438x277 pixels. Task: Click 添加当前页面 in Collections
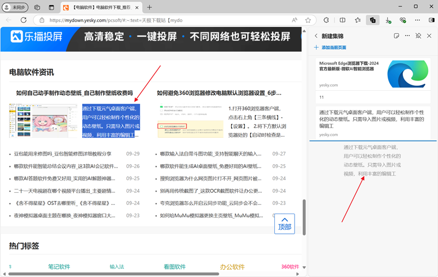point(333,48)
